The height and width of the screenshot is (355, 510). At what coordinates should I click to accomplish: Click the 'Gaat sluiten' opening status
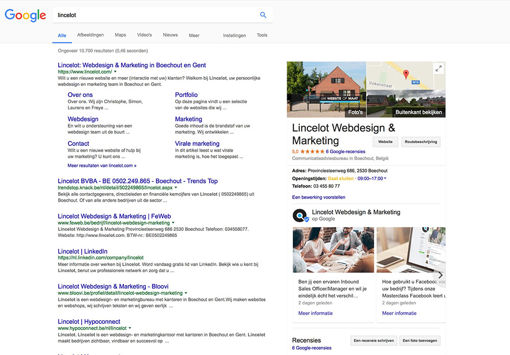[341, 178]
